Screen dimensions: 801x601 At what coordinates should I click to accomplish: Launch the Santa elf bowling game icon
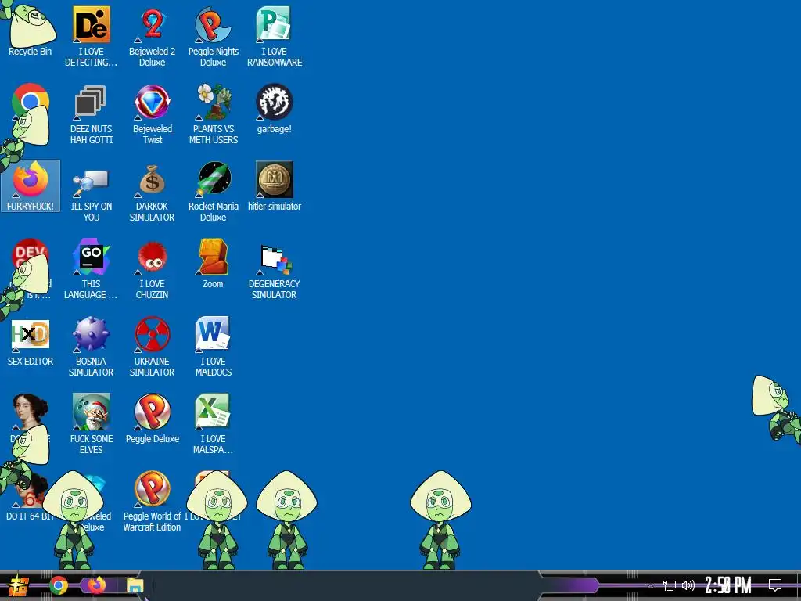pyautogui.click(x=91, y=424)
